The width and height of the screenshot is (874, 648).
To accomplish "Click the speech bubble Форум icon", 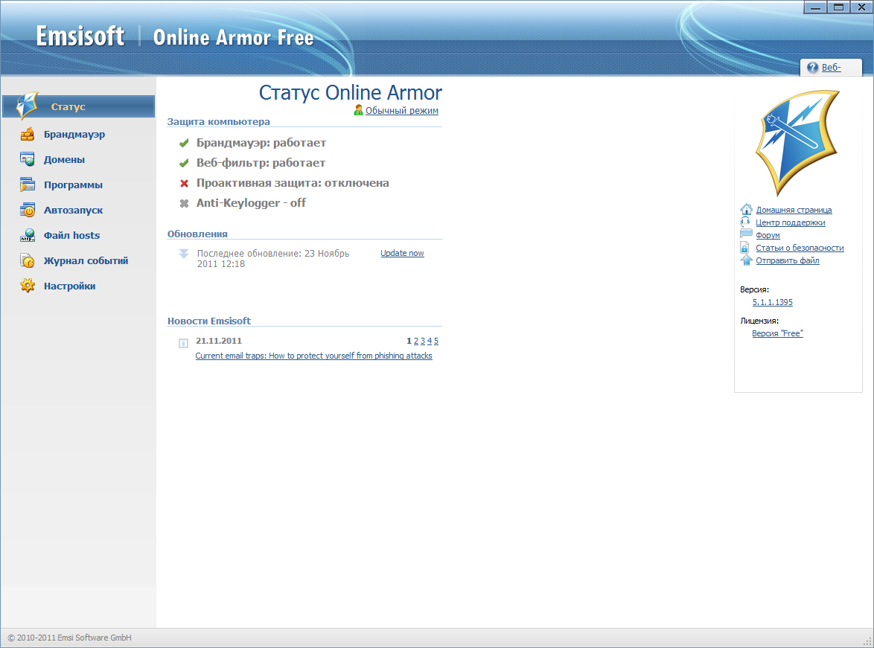I will pos(746,234).
